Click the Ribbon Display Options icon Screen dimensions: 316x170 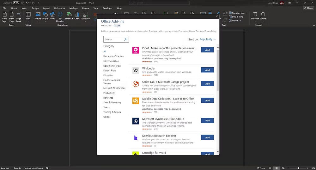289,3
